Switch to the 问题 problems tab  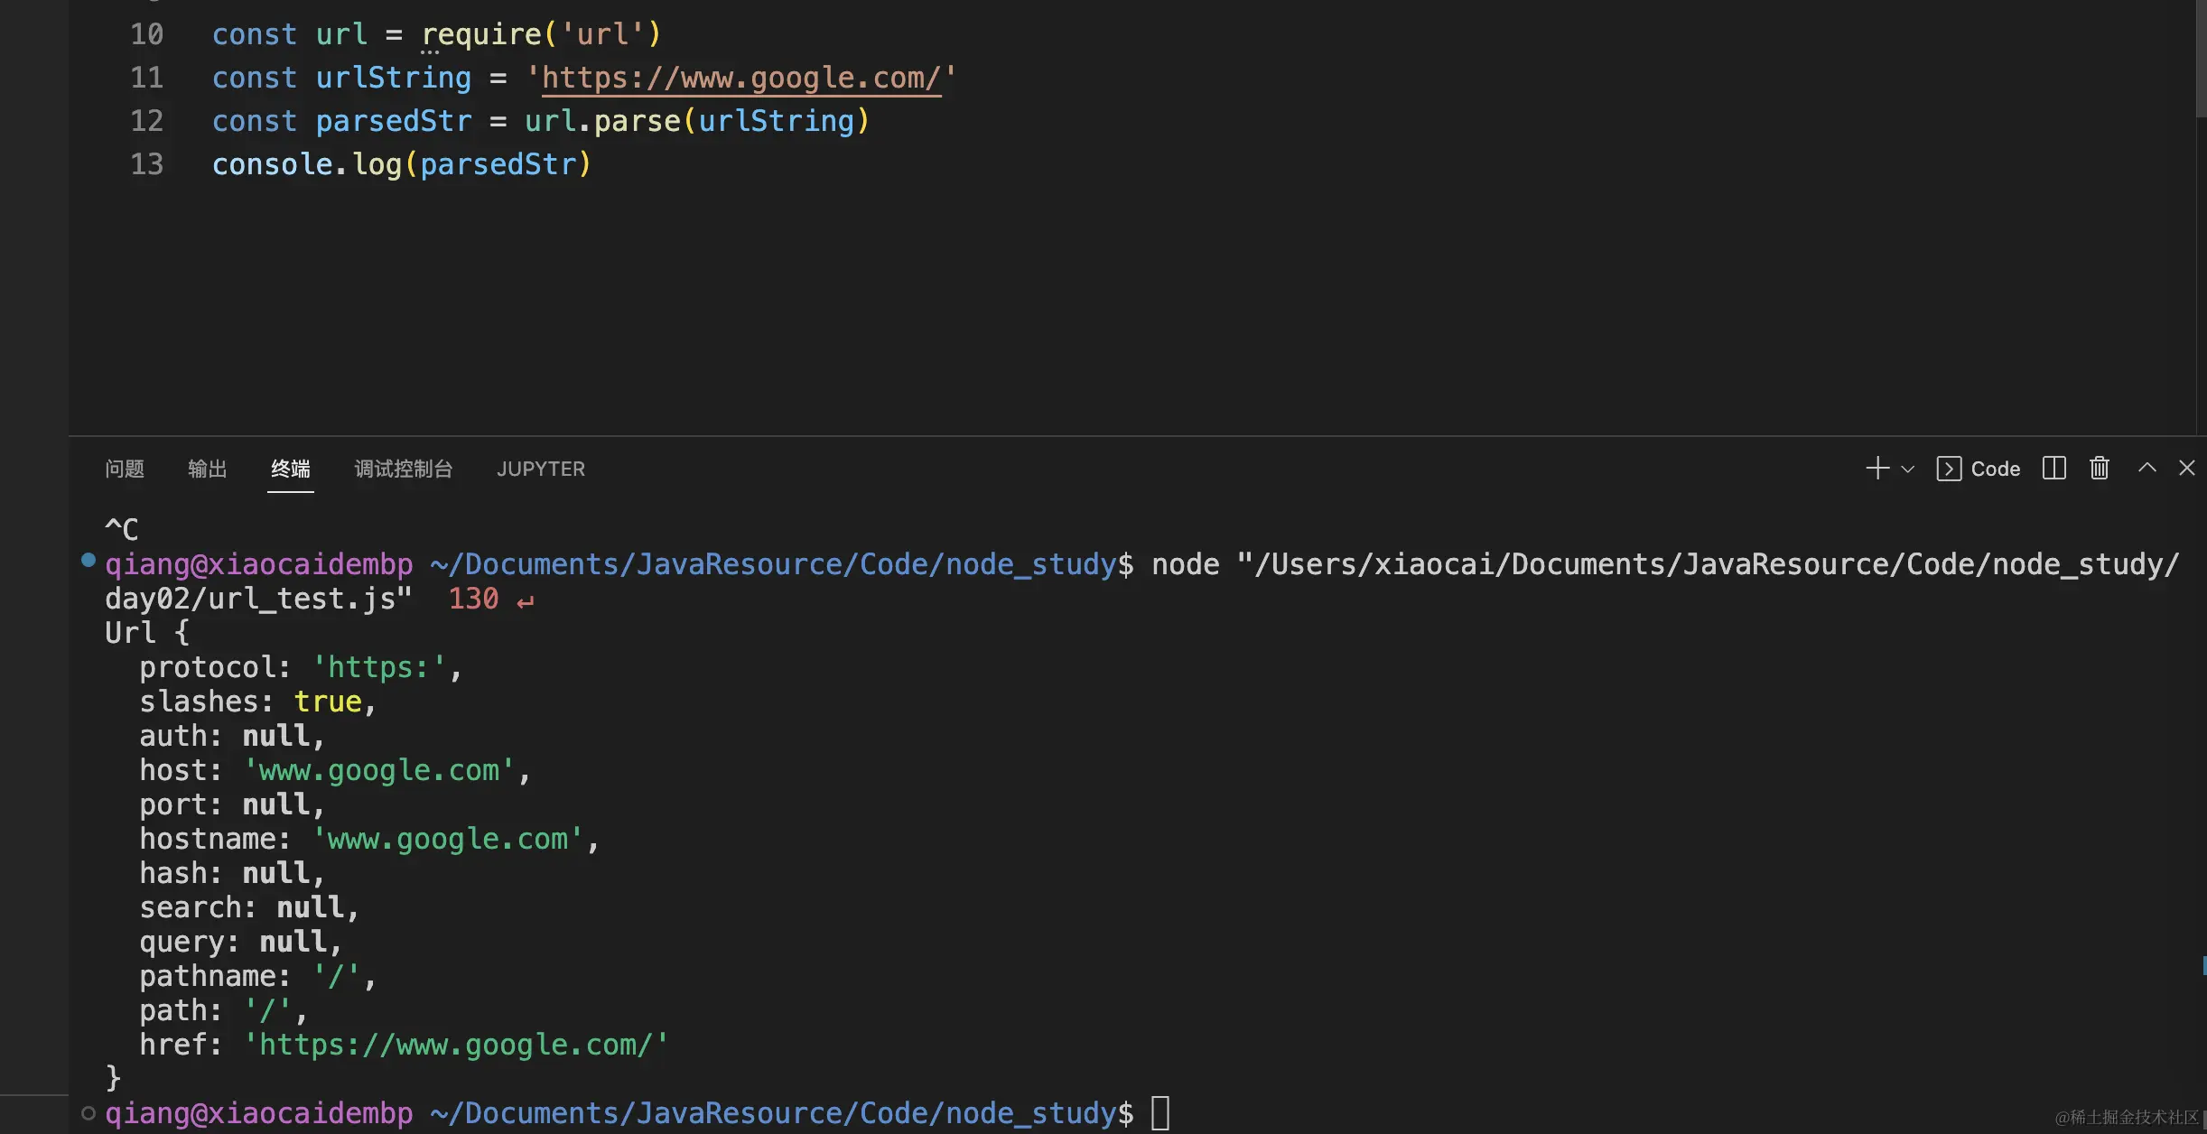pos(125,469)
